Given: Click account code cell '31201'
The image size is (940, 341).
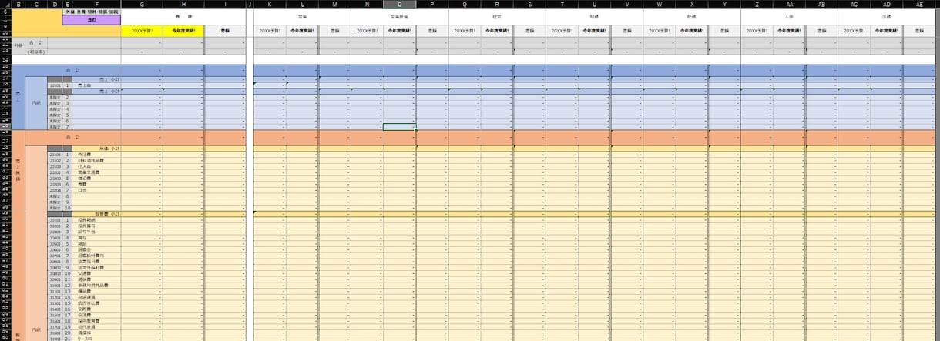Looking at the screenshot, I should point(55,297).
